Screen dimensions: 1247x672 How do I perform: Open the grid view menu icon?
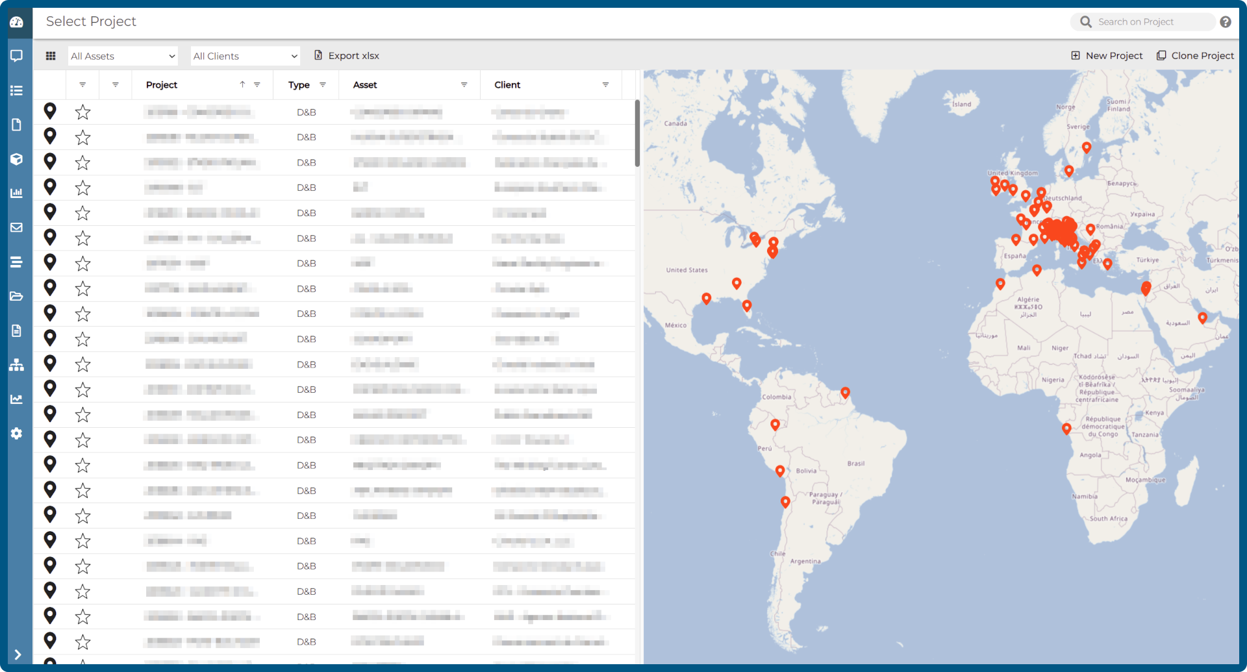[x=51, y=56]
